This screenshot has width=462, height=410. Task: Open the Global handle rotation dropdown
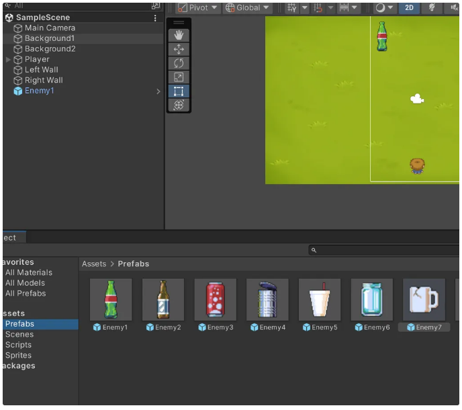click(248, 7)
